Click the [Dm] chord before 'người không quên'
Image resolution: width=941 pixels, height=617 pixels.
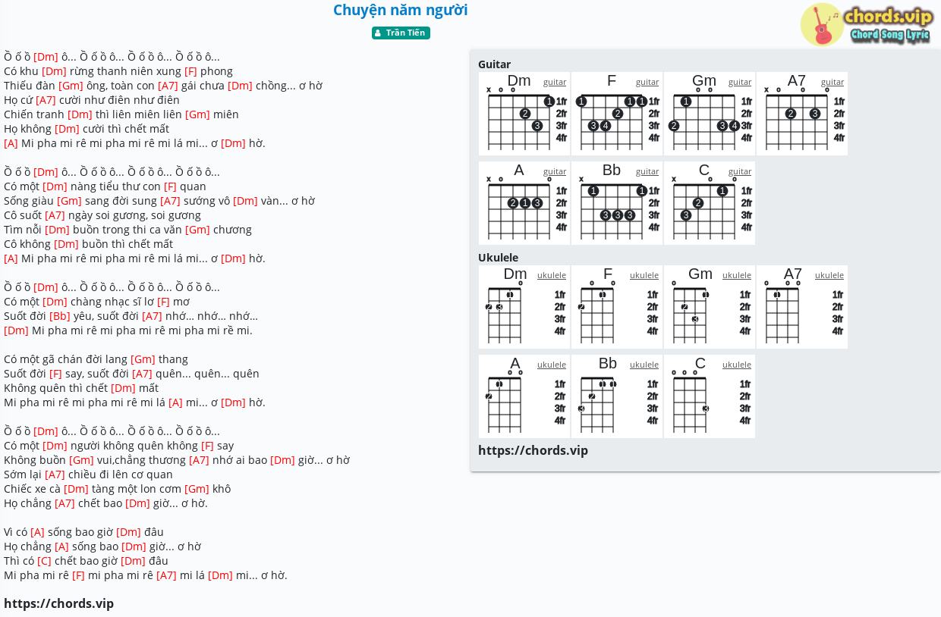55,446
